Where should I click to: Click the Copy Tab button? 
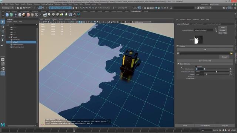[225, 126]
